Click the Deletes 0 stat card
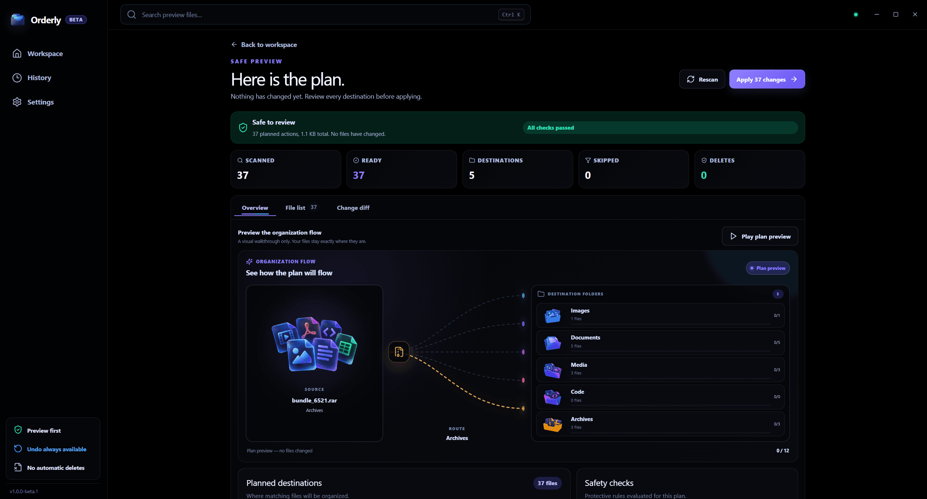Image resolution: width=927 pixels, height=499 pixels. (x=750, y=169)
